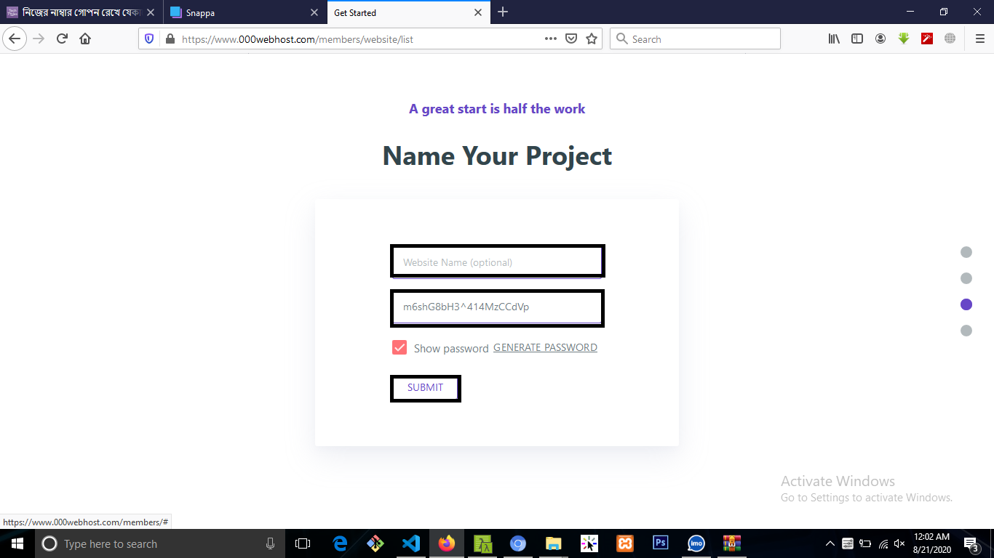This screenshot has height=558, width=994.
Task: Open the Firefox account icon
Action: tap(880, 39)
